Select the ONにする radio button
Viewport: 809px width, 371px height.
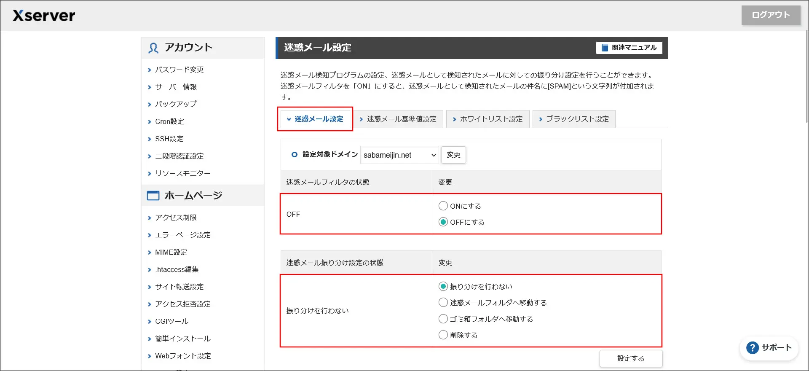[443, 206]
